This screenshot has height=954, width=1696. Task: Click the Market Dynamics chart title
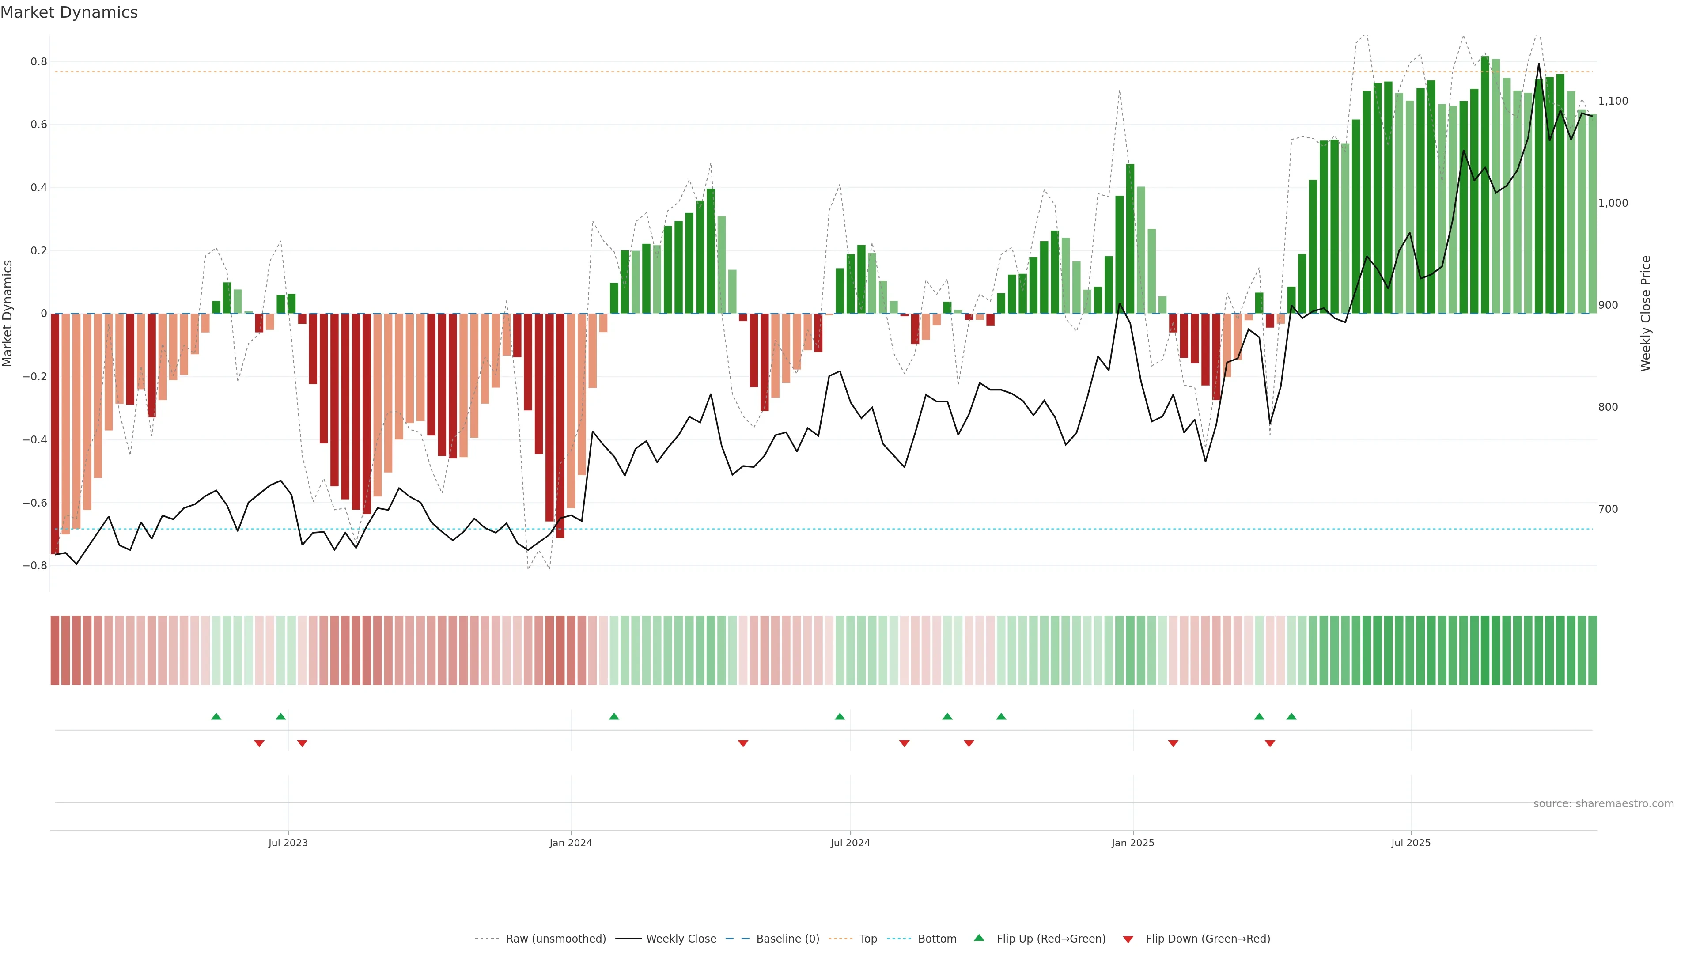coord(69,12)
